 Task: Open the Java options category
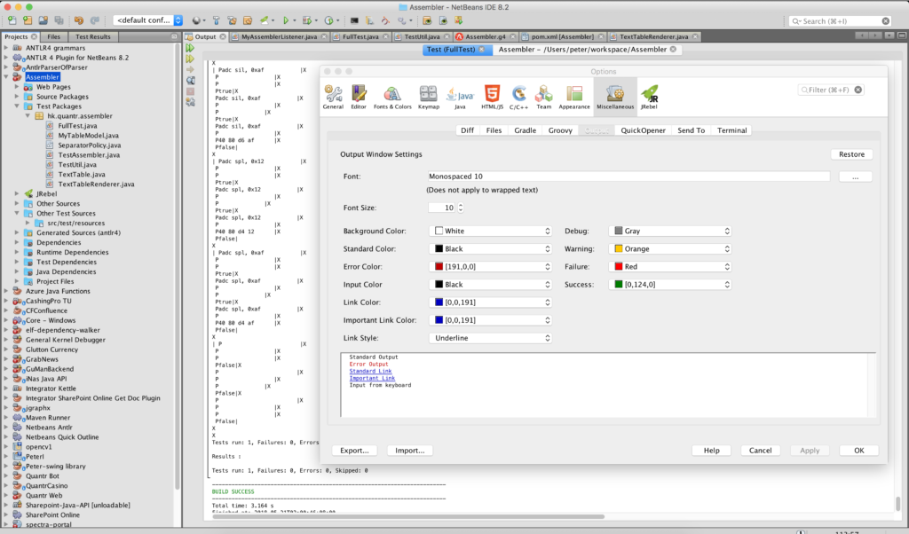pyautogui.click(x=460, y=97)
